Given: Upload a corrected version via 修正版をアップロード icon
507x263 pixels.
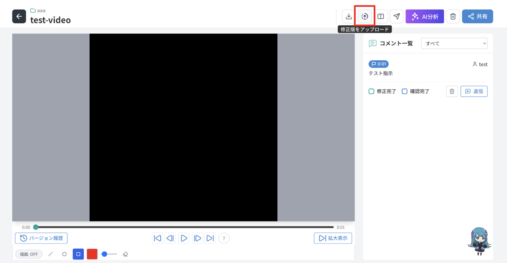Looking at the screenshot, I should [365, 16].
